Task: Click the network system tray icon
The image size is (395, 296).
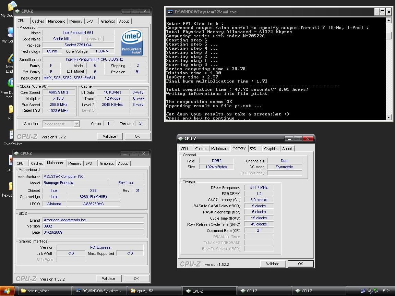Action: [363, 291]
